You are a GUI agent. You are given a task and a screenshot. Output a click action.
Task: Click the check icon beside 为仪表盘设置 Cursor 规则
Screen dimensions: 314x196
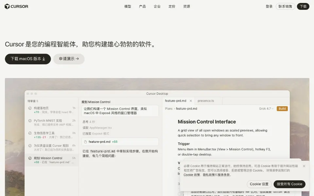coord(30,146)
